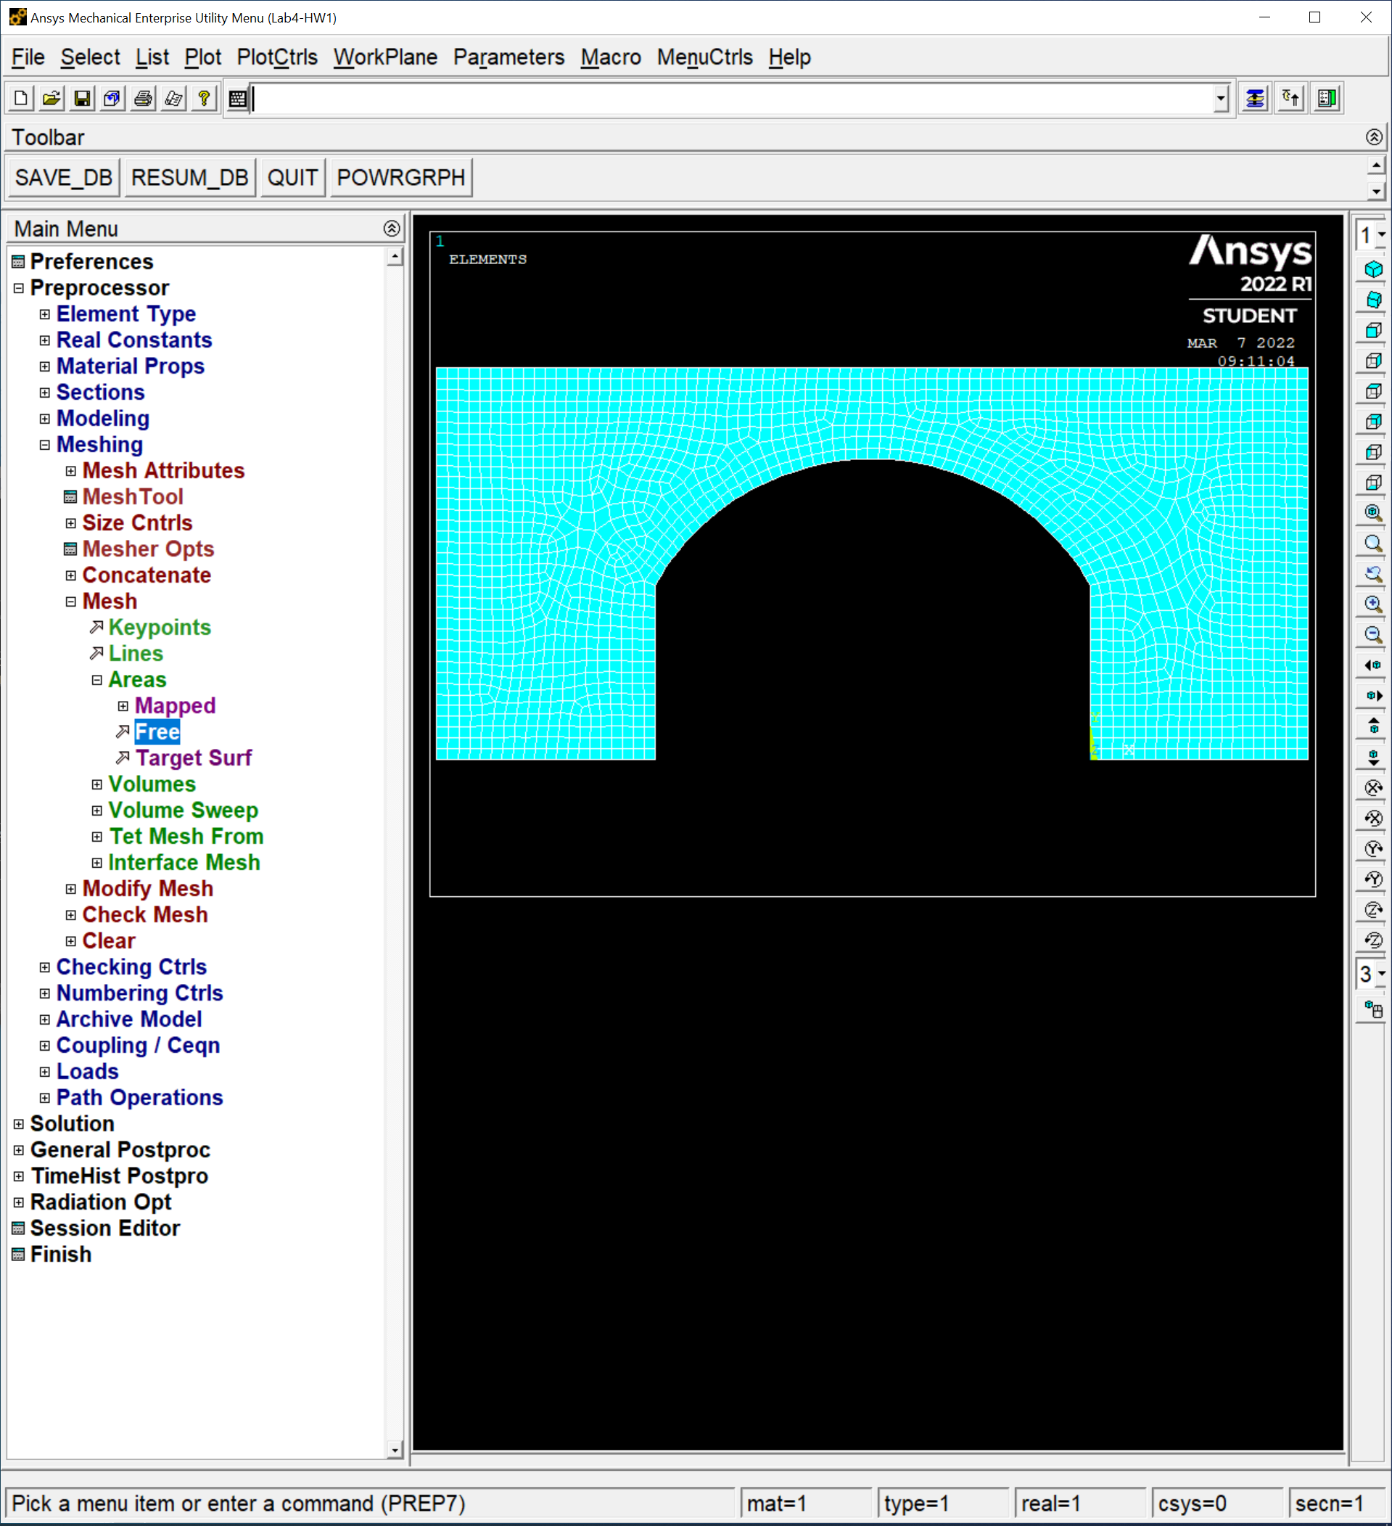Open the WorkPlane menu
Viewport: 1392px width, 1526px height.
(x=385, y=57)
